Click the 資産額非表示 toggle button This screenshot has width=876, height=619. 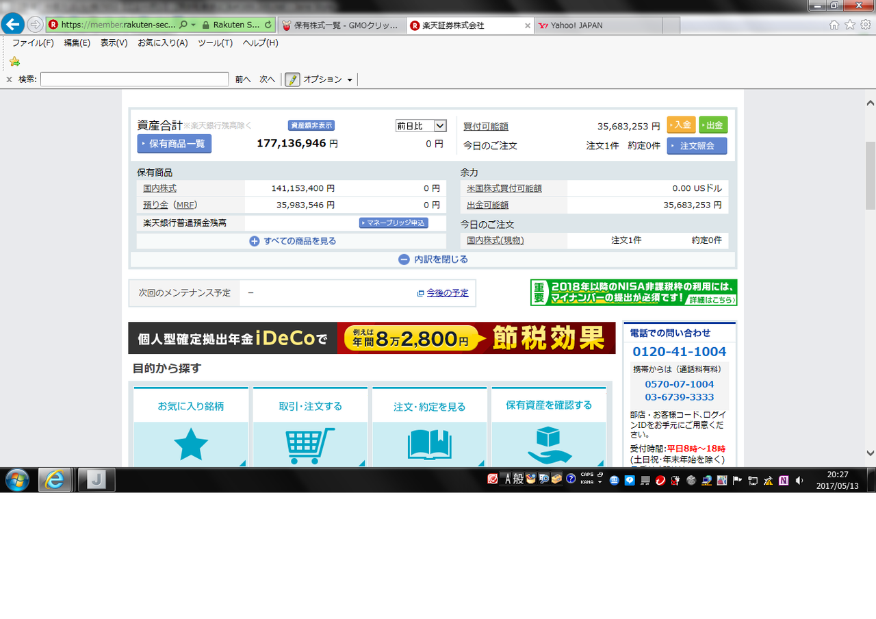[x=311, y=125]
